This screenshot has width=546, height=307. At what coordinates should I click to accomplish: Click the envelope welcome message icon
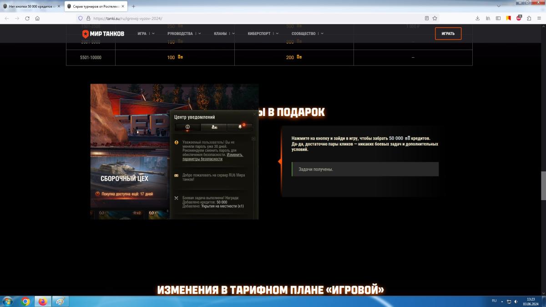[x=177, y=175]
